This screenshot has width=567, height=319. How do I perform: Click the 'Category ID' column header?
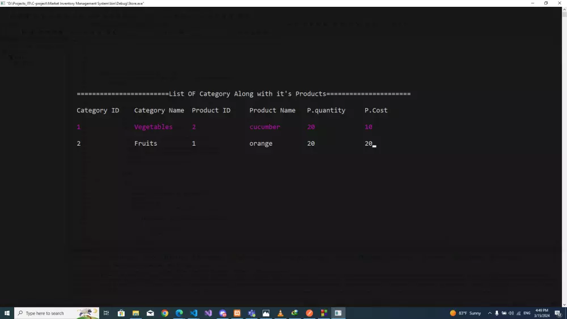(x=98, y=110)
